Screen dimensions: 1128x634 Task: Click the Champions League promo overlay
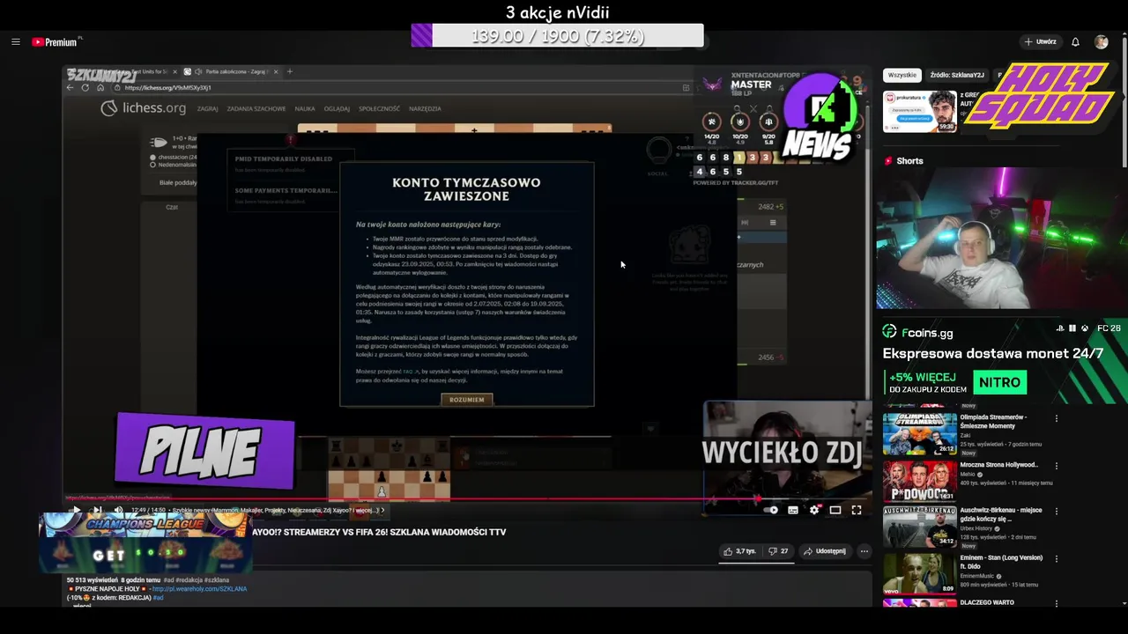point(145,542)
